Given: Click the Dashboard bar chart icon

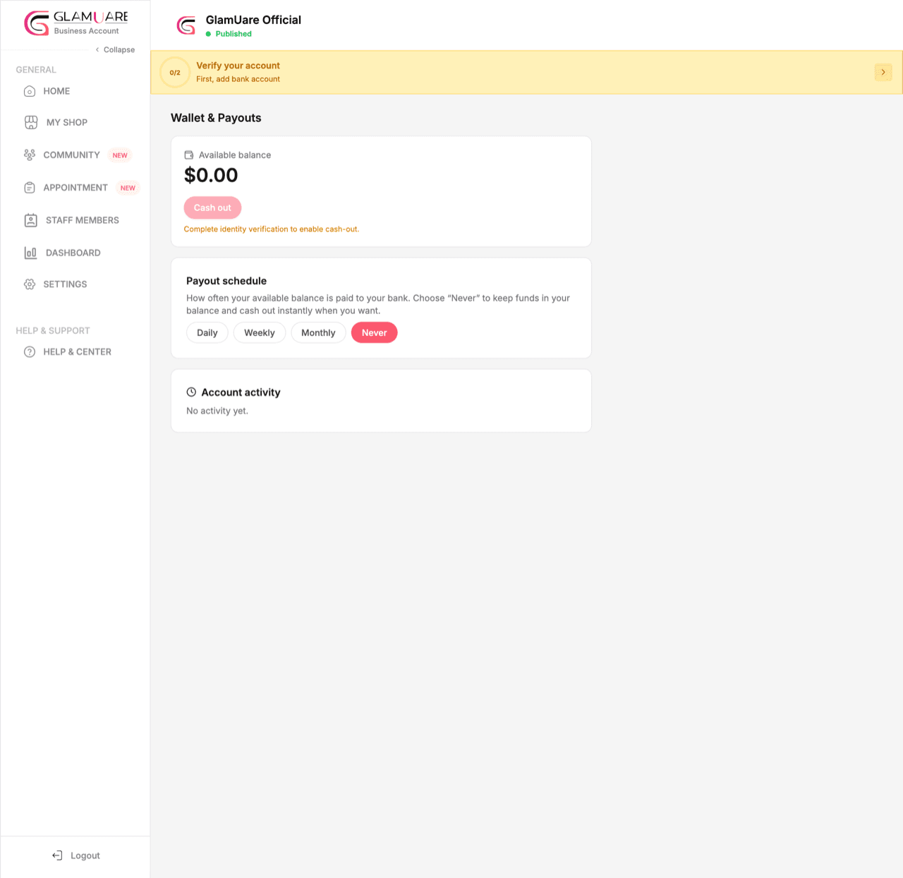Looking at the screenshot, I should tap(31, 253).
